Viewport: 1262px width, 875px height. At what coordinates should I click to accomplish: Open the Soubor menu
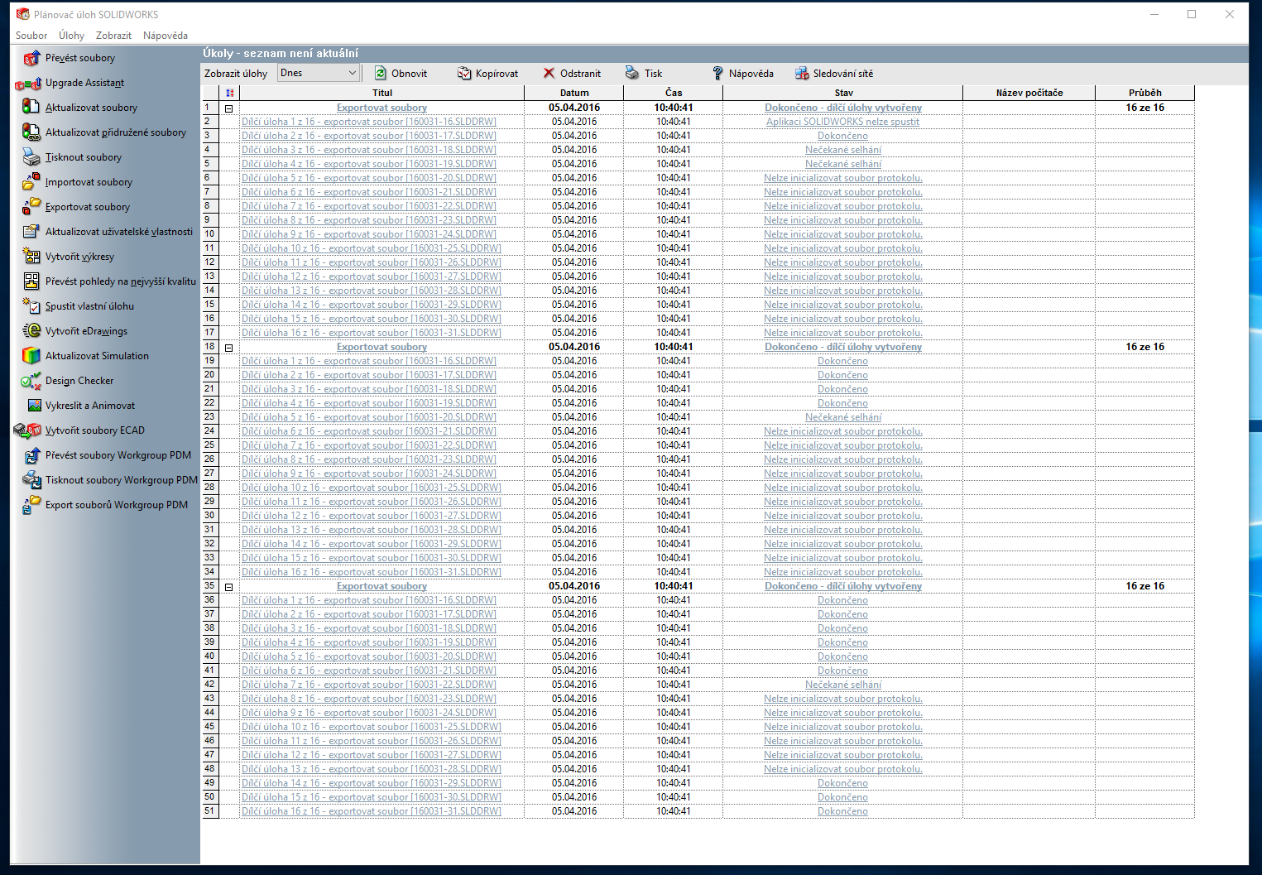[x=31, y=36]
